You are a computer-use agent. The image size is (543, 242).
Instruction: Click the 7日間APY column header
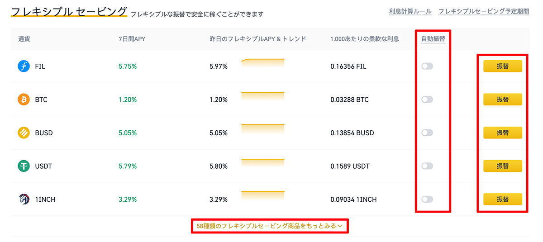point(132,39)
